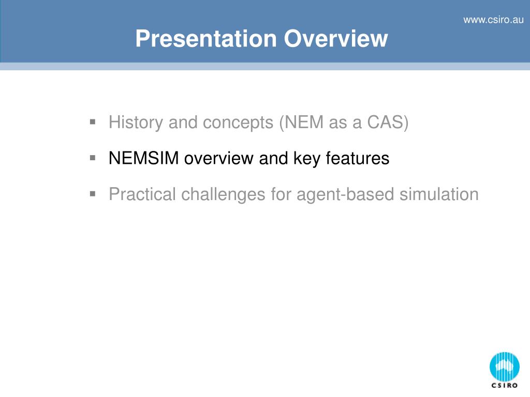The width and height of the screenshot is (530, 397).
Task: Click the History and concepts bullet text
Action: pyautogui.click(x=258, y=122)
